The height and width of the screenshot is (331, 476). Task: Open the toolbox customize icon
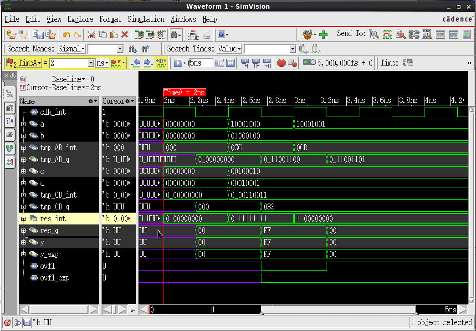307,35
